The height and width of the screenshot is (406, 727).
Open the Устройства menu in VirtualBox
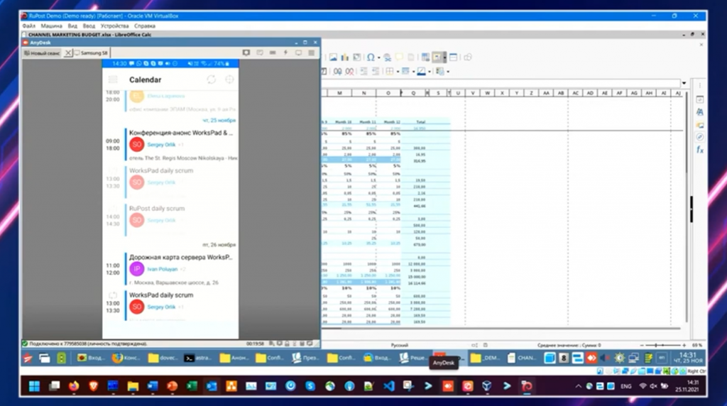pyautogui.click(x=114, y=26)
